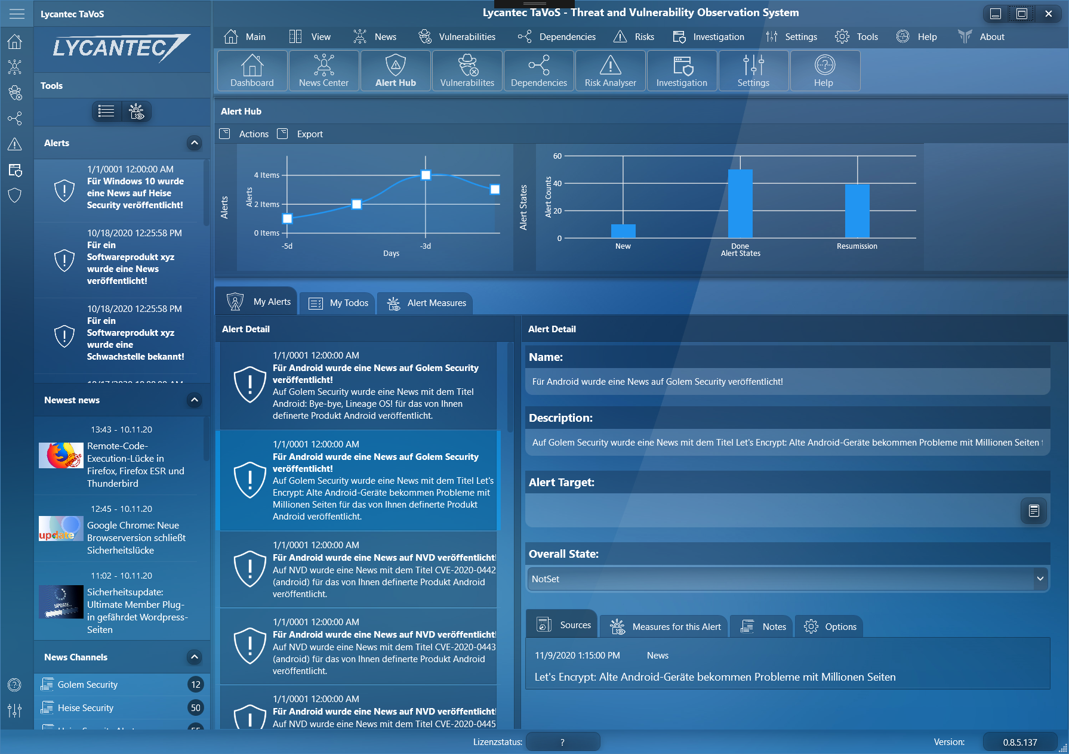Open the Measures for this Alert tab

(x=666, y=626)
